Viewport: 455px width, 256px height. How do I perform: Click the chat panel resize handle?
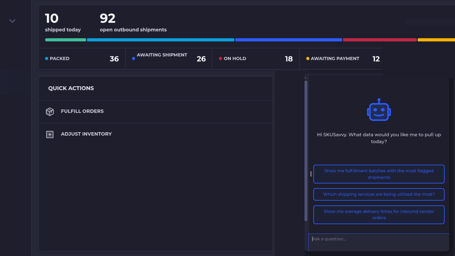(x=311, y=174)
